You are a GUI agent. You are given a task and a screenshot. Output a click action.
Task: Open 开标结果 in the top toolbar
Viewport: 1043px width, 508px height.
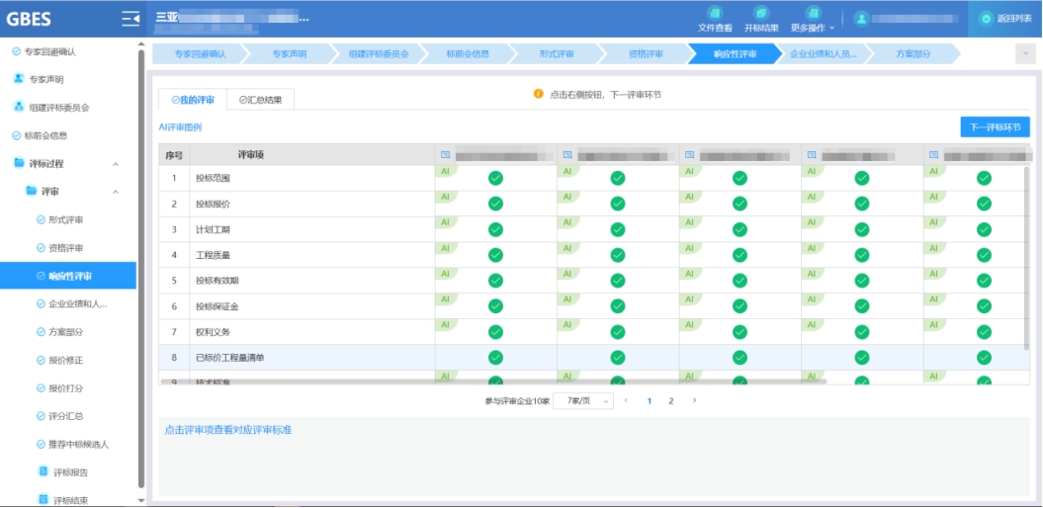coord(761,20)
